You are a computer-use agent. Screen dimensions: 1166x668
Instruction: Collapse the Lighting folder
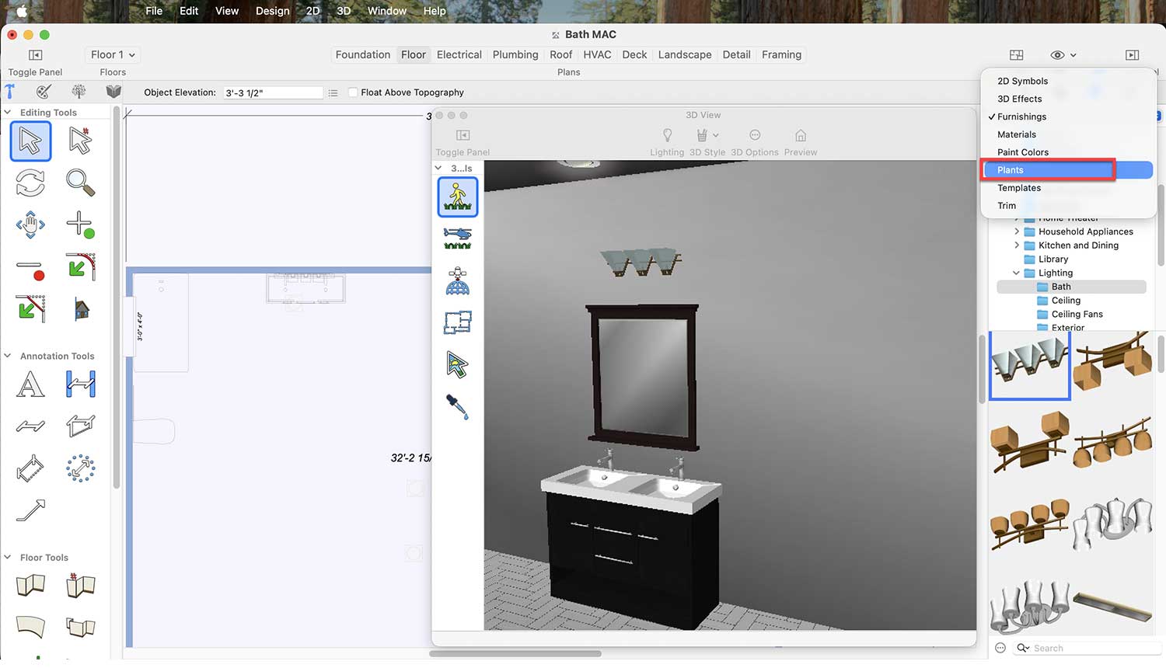click(1016, 273)
